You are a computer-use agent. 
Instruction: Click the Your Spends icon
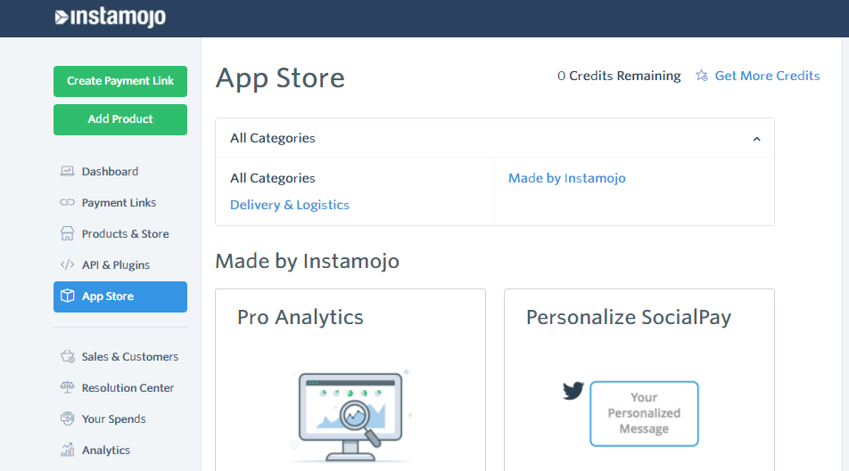coord(67,418)
